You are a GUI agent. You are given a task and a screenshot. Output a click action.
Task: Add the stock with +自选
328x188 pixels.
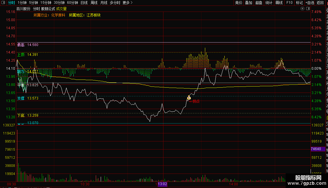310,3
